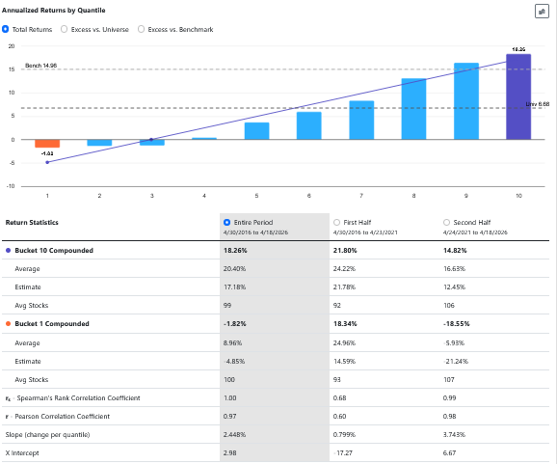557x464 pixels.
Task: Click the Bench 14.96 reference line label
Action: tap(40, 66)
